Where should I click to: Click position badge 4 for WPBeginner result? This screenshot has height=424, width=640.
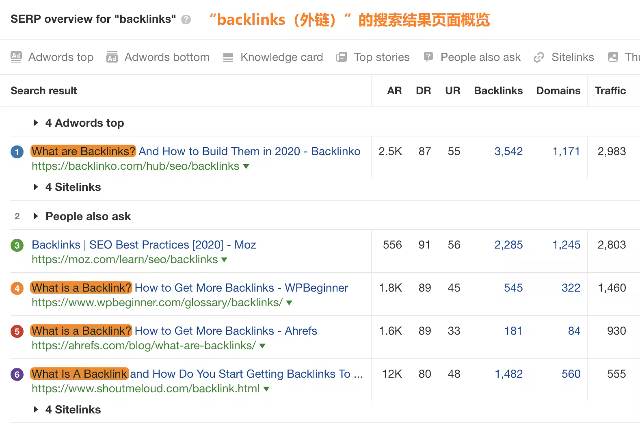17,289
